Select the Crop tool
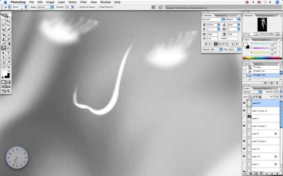 (3, 30)
